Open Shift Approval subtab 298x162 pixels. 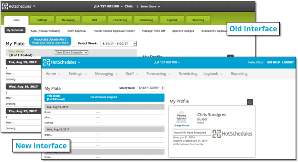pyautogui.click(x=77, y=31)
